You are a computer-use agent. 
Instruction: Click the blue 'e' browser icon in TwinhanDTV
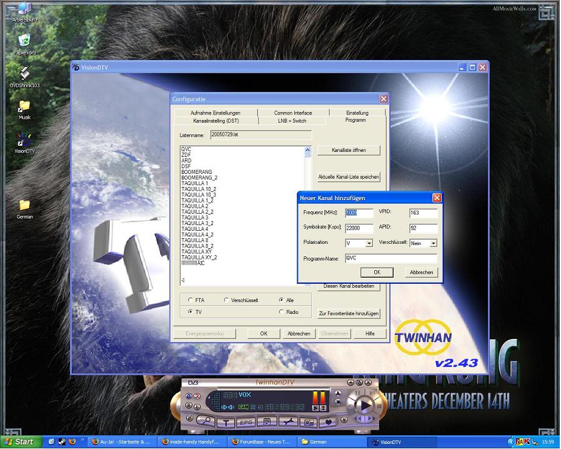pyautogui.click(x=189, y=396)
